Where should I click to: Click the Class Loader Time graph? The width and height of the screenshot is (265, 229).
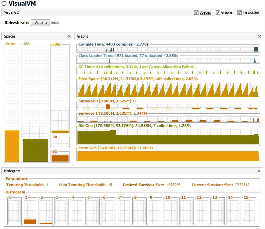point(168,60)
